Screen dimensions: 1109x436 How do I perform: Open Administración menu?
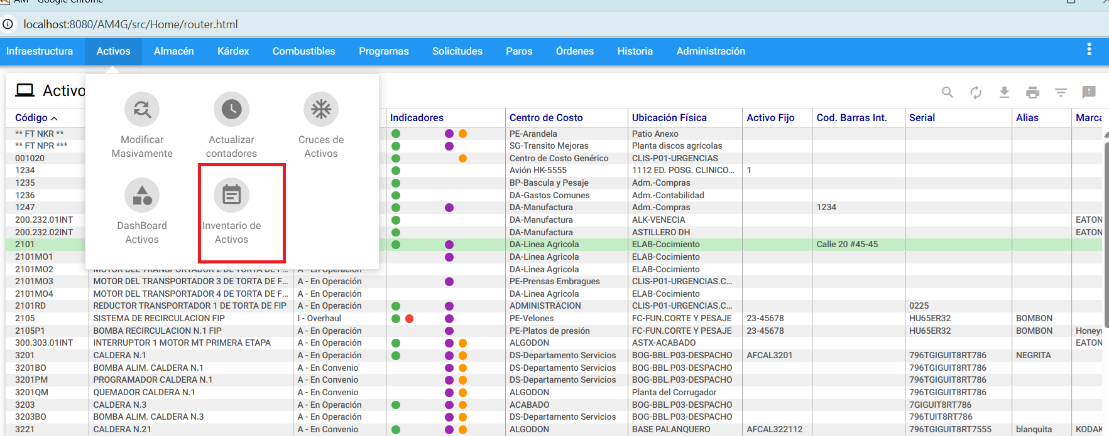point(711,51)
